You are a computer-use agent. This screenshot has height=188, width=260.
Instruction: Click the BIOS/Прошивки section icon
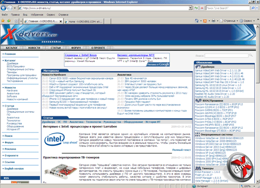point(198,101)
